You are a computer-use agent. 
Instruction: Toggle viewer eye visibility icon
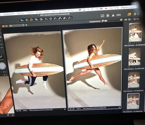126,20
